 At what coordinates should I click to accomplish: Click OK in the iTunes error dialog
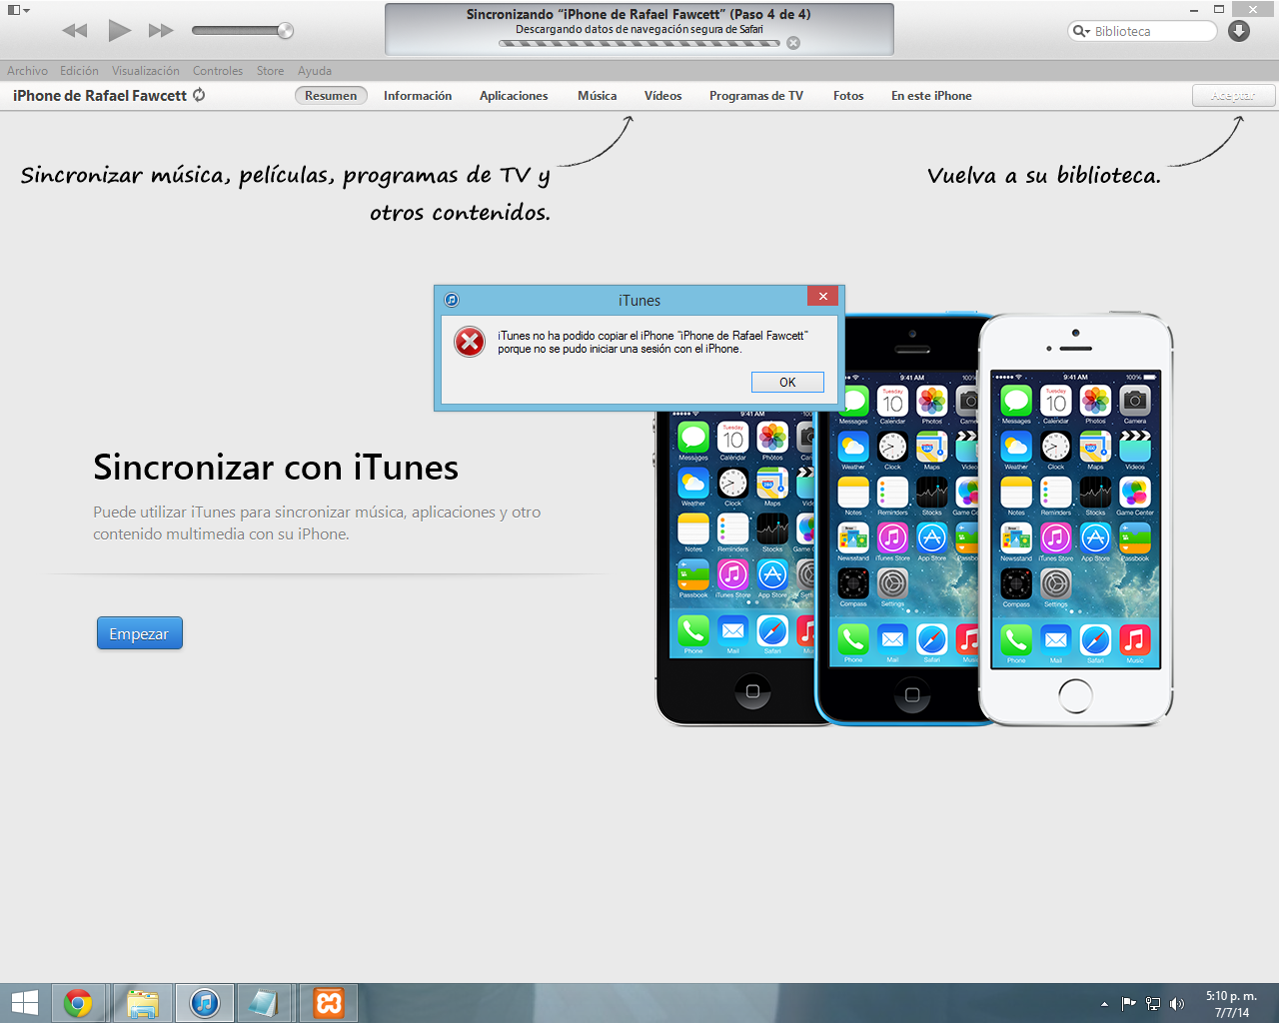coord(787,383)
